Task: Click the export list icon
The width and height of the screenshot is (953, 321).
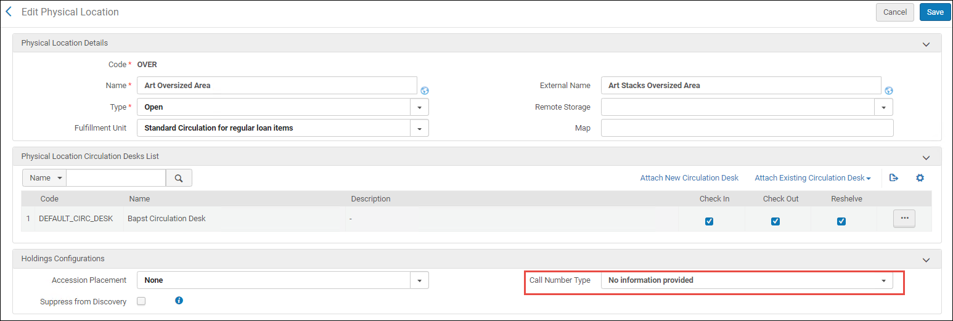Action: coord(894,177)
